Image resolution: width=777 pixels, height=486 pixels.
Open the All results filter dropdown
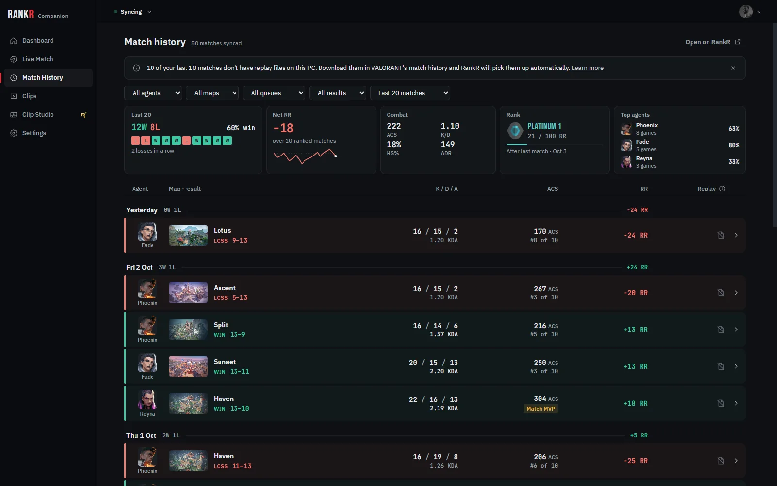pos(338,93)
